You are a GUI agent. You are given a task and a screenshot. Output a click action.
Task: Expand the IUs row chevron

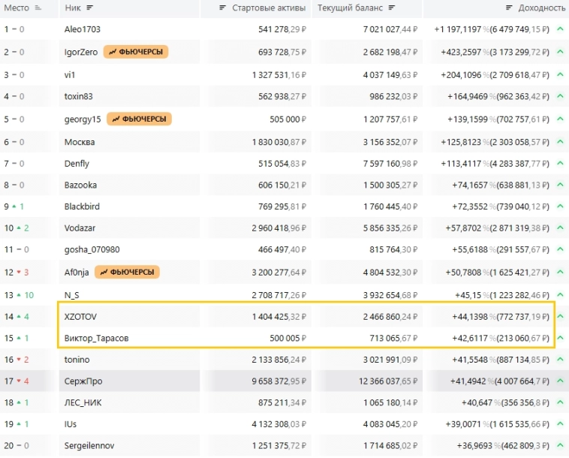pyautogui.click(x=559, y=424)
